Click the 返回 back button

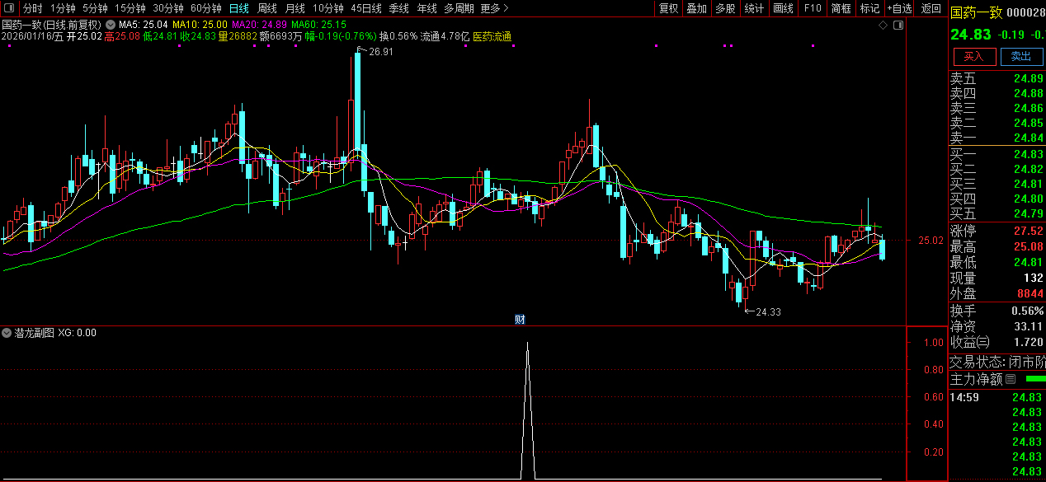931,8
